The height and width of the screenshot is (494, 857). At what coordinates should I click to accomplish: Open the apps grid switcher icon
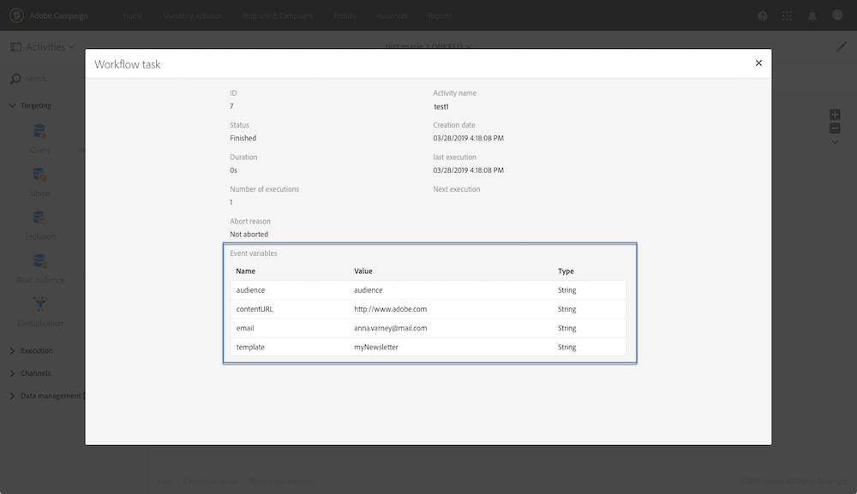click(787, 15)
